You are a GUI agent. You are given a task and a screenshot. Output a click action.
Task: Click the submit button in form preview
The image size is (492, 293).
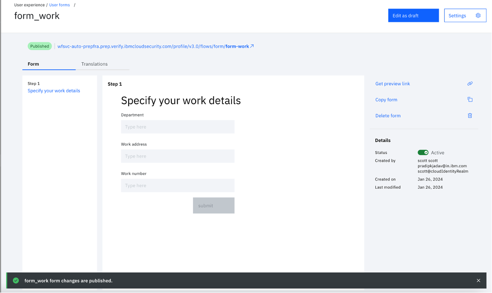click(214, 205)
